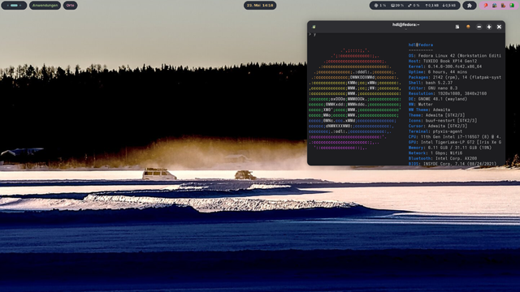
Task: Click the third tray icon in pink pill
Action: tap(503, 6)
